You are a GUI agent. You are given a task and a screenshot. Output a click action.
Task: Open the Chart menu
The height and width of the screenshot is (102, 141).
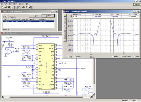point(15,4)
